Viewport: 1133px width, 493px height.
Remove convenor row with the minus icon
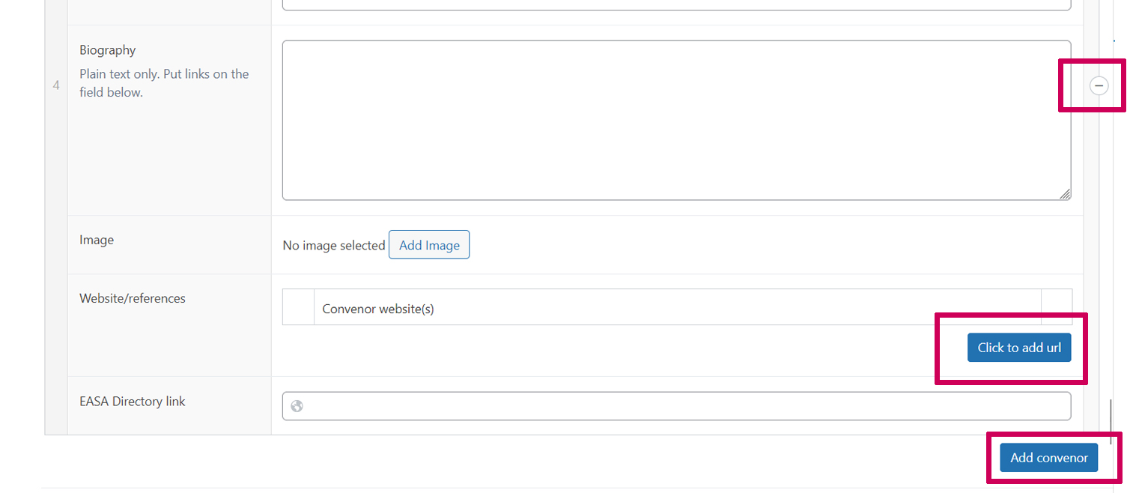1099,86
